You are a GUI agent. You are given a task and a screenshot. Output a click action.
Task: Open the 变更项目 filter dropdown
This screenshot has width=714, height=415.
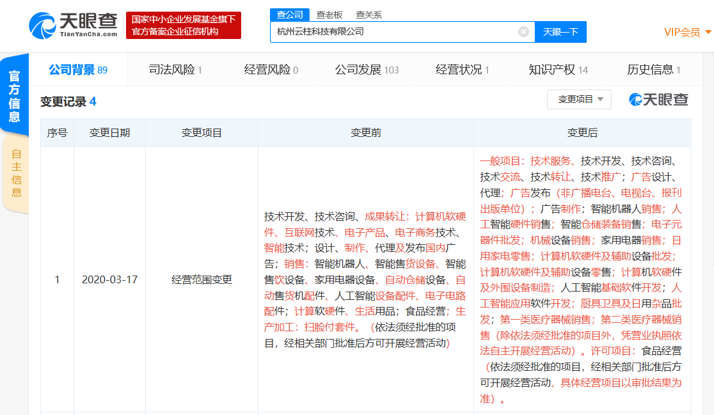coord(578,99)
